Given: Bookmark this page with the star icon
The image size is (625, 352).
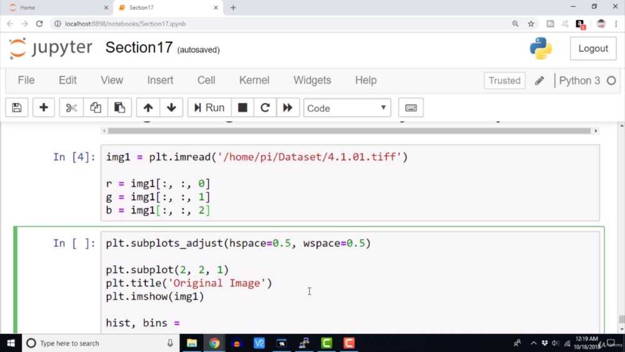Looking at the screenshot, I should 531,24.
